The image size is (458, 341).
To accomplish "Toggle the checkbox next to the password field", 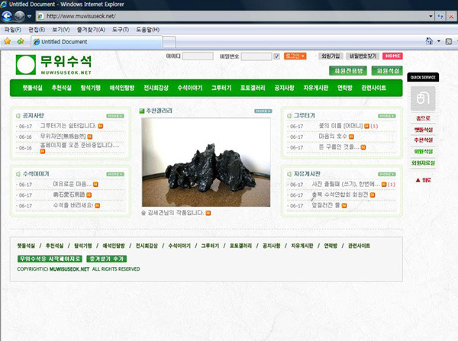I will pos(276,56).
